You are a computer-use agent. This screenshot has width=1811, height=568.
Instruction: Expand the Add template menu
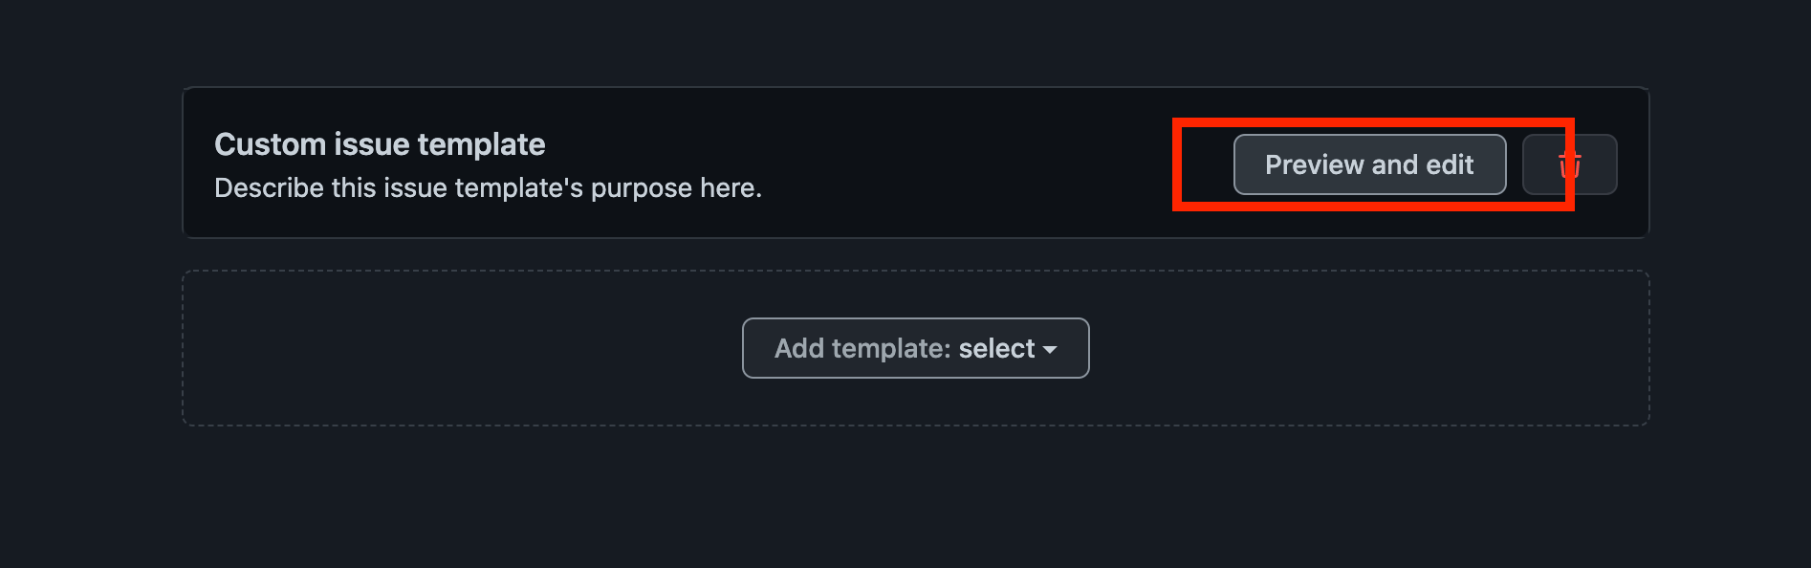pos(915,348)
